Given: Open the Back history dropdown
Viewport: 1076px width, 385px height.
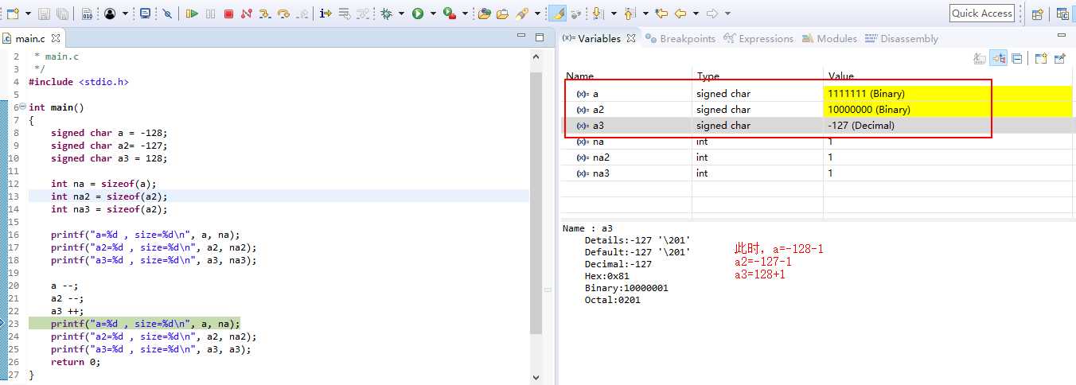Looking at the screenshot, I should (x=696, y=14).
